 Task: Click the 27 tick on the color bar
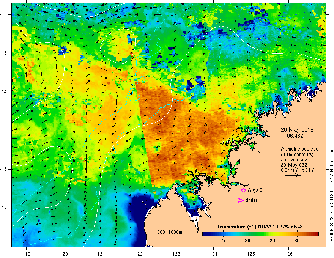click(223, 241)
